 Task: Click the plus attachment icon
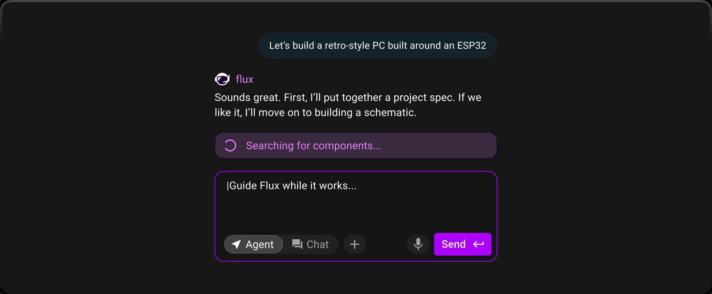pos(355,244)
